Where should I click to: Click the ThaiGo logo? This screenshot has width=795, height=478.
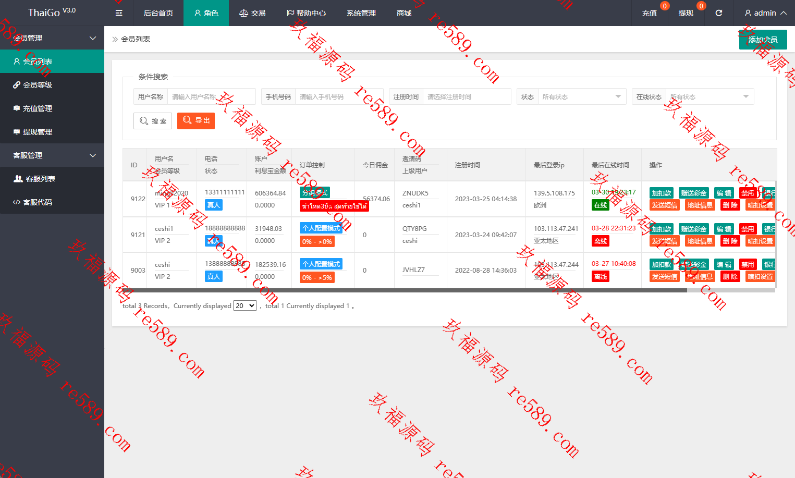point(52,13)
